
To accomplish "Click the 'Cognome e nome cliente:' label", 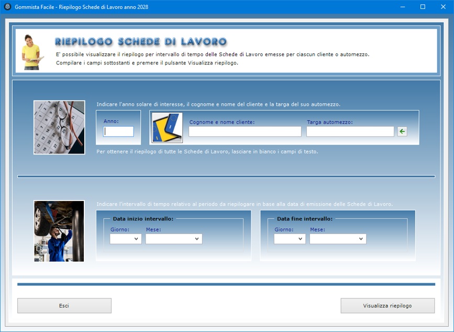I will click(x=222, y=122).
